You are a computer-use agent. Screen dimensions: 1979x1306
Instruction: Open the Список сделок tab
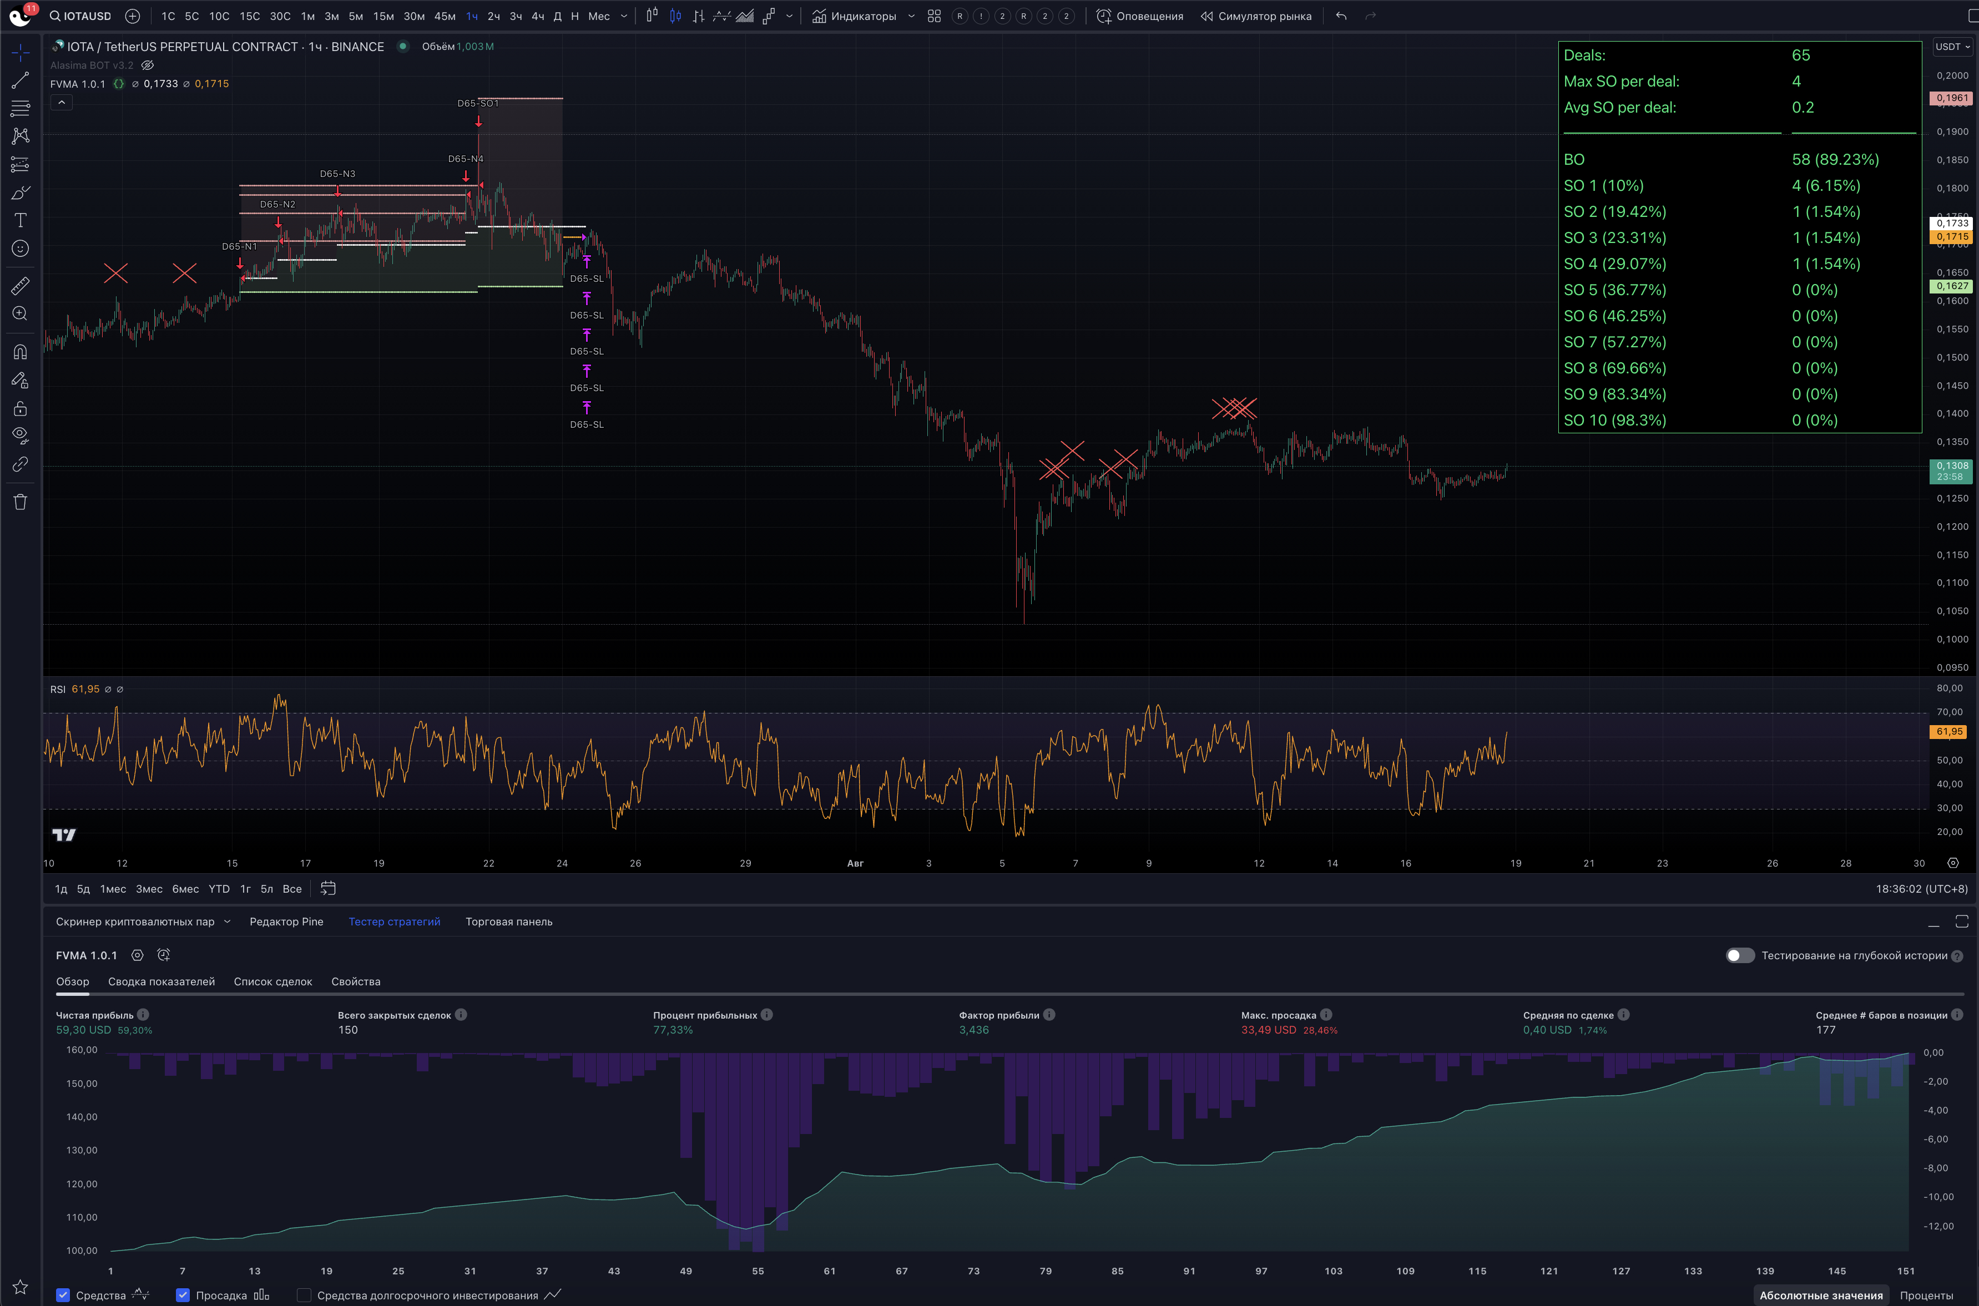273,981
